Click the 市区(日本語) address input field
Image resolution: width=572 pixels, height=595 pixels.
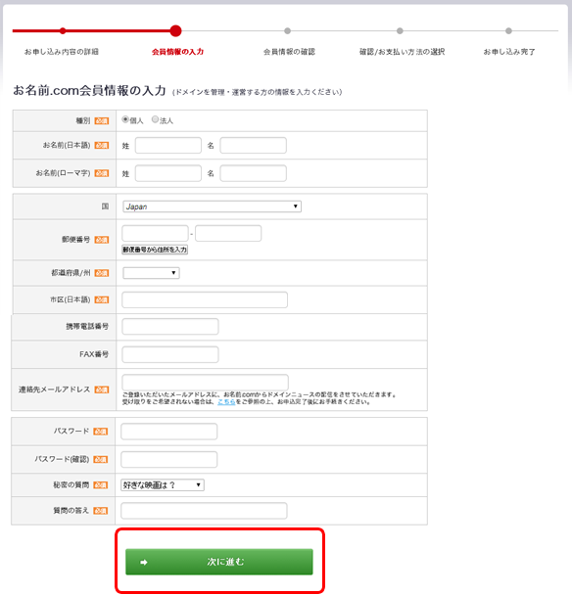click(x=205, y=299)
